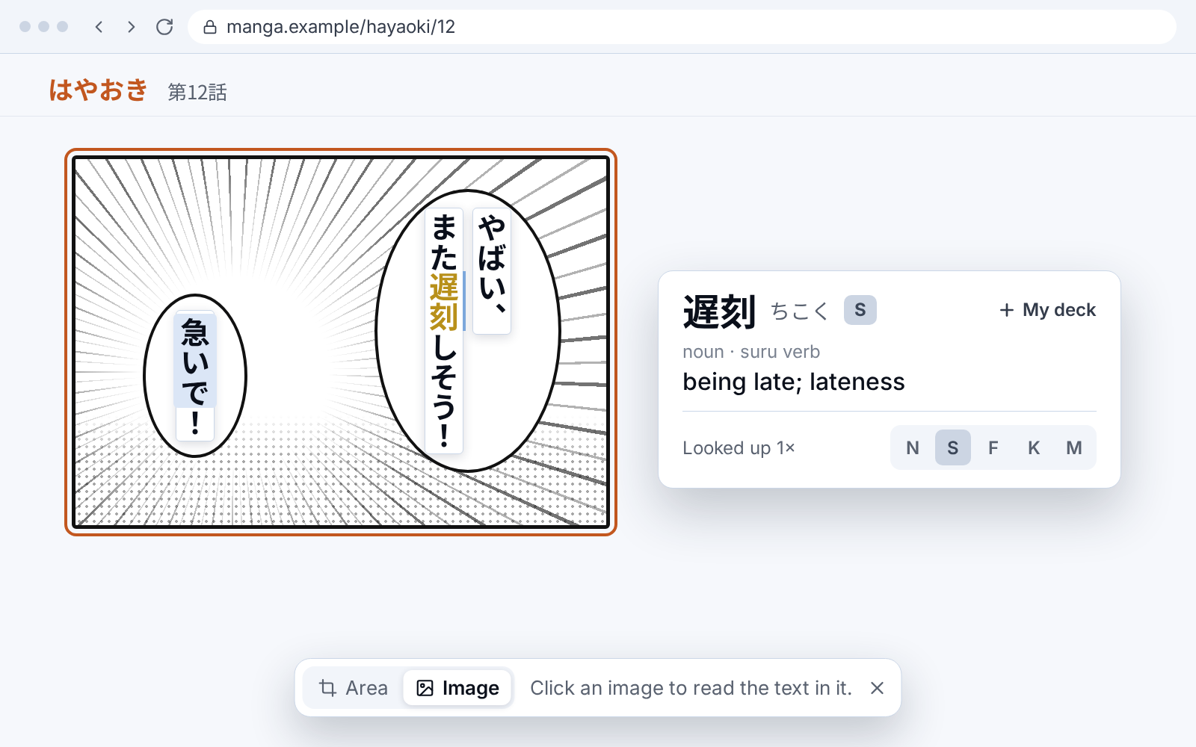
Task: Go forward with the browser forward arrow
Action: [x=132, y=27]
